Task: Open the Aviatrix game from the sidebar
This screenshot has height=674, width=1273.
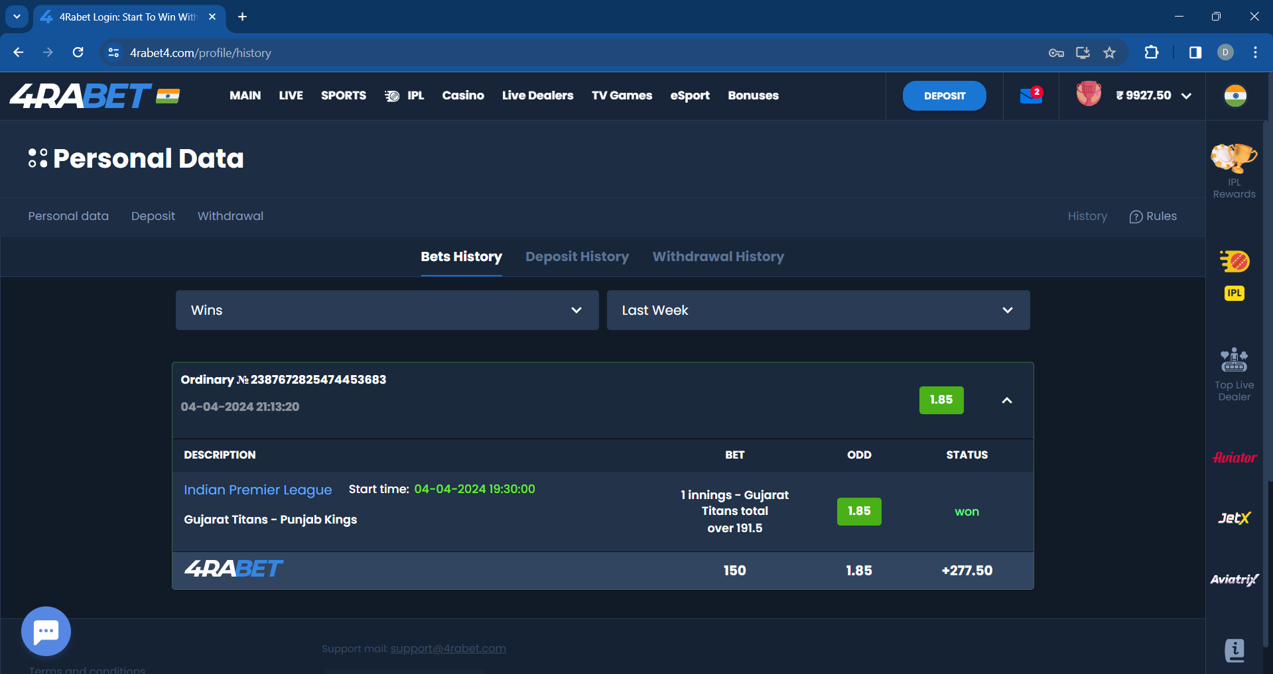Action: 1234,579
